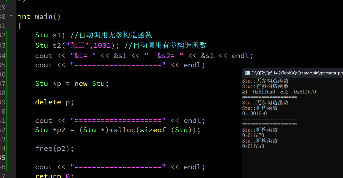The width and height of the screenshot is (343, 178).
Task: Click the qtcreator console window title path
Action: [x=297, y=73]
